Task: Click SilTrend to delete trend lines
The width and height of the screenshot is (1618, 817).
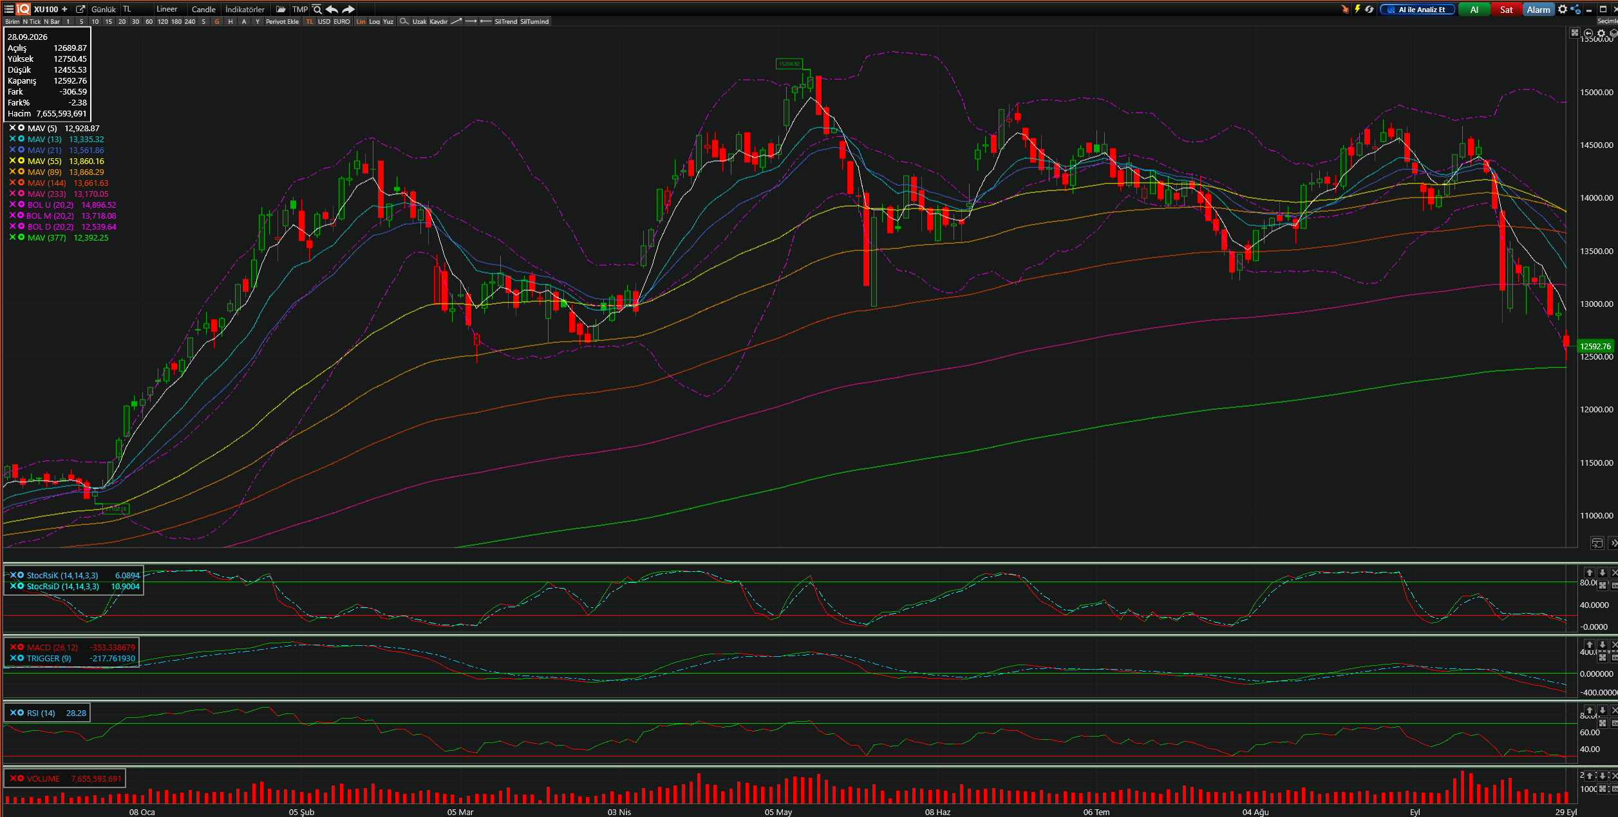Action: pos(505,21)
